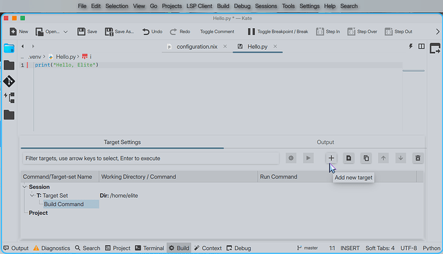Toggle the Build tool view in status bar
This screenshot has height=254, width=443.
[179, 248]
